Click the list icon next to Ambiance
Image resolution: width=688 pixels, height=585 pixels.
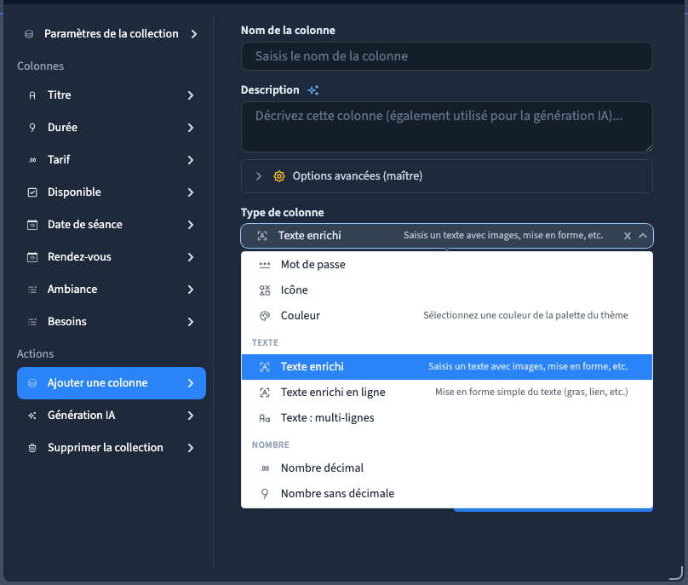click(32, 290)
